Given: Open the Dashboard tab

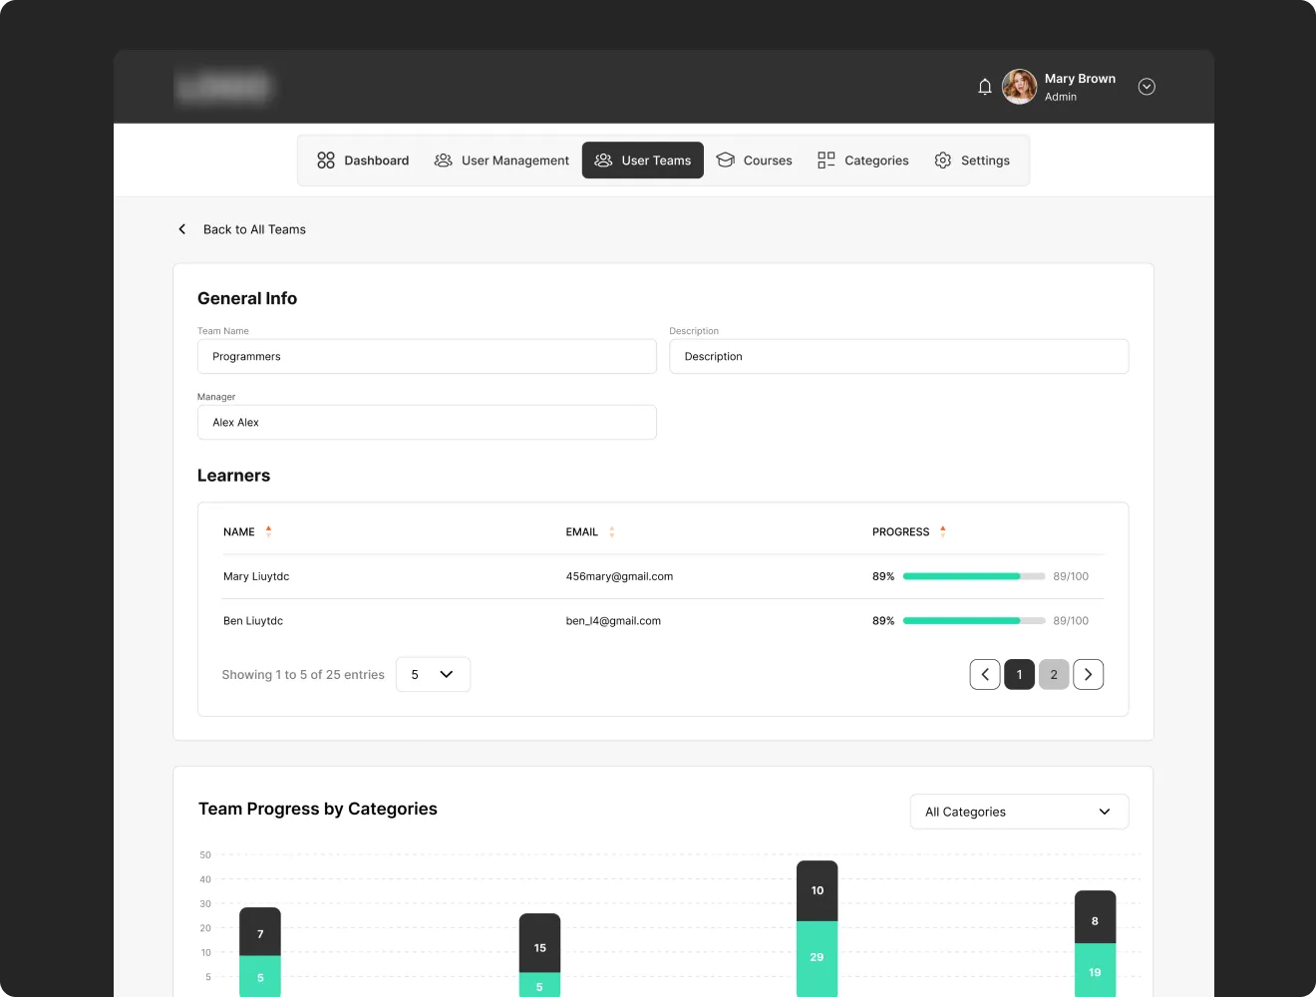Looking at the screenshot, I should click(363, 161).
